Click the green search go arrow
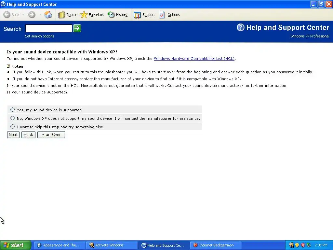 tap(77, 28)
